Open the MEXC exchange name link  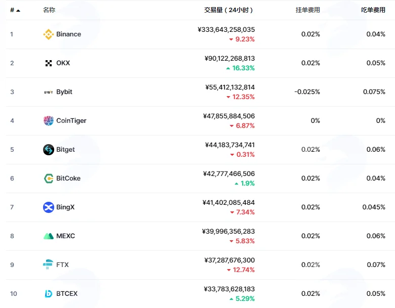pos(65,236)
